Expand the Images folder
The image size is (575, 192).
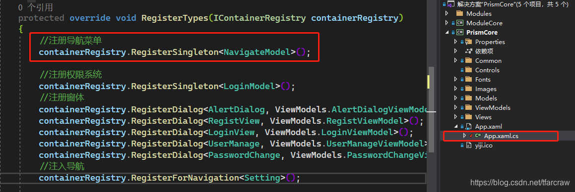click(456, 89)
